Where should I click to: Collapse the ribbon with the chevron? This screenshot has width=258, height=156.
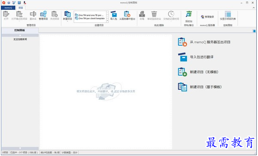254,8
